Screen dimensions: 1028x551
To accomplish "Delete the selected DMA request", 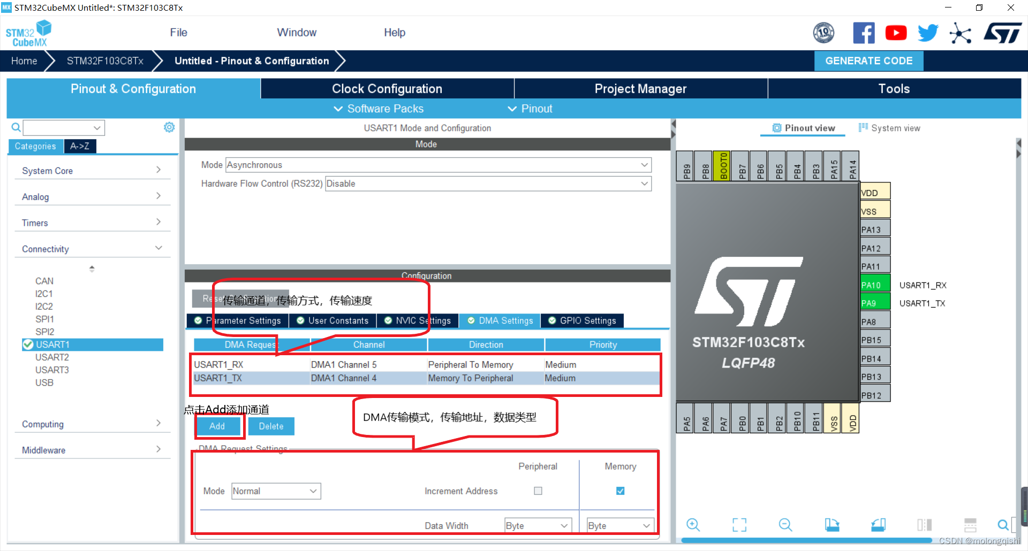I will (271, 426).
